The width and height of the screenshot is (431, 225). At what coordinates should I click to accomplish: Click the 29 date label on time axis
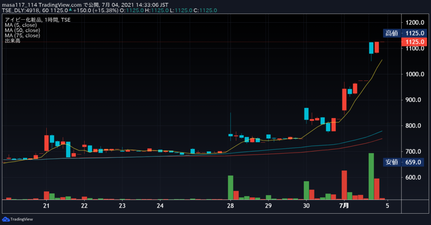[268, 206]
